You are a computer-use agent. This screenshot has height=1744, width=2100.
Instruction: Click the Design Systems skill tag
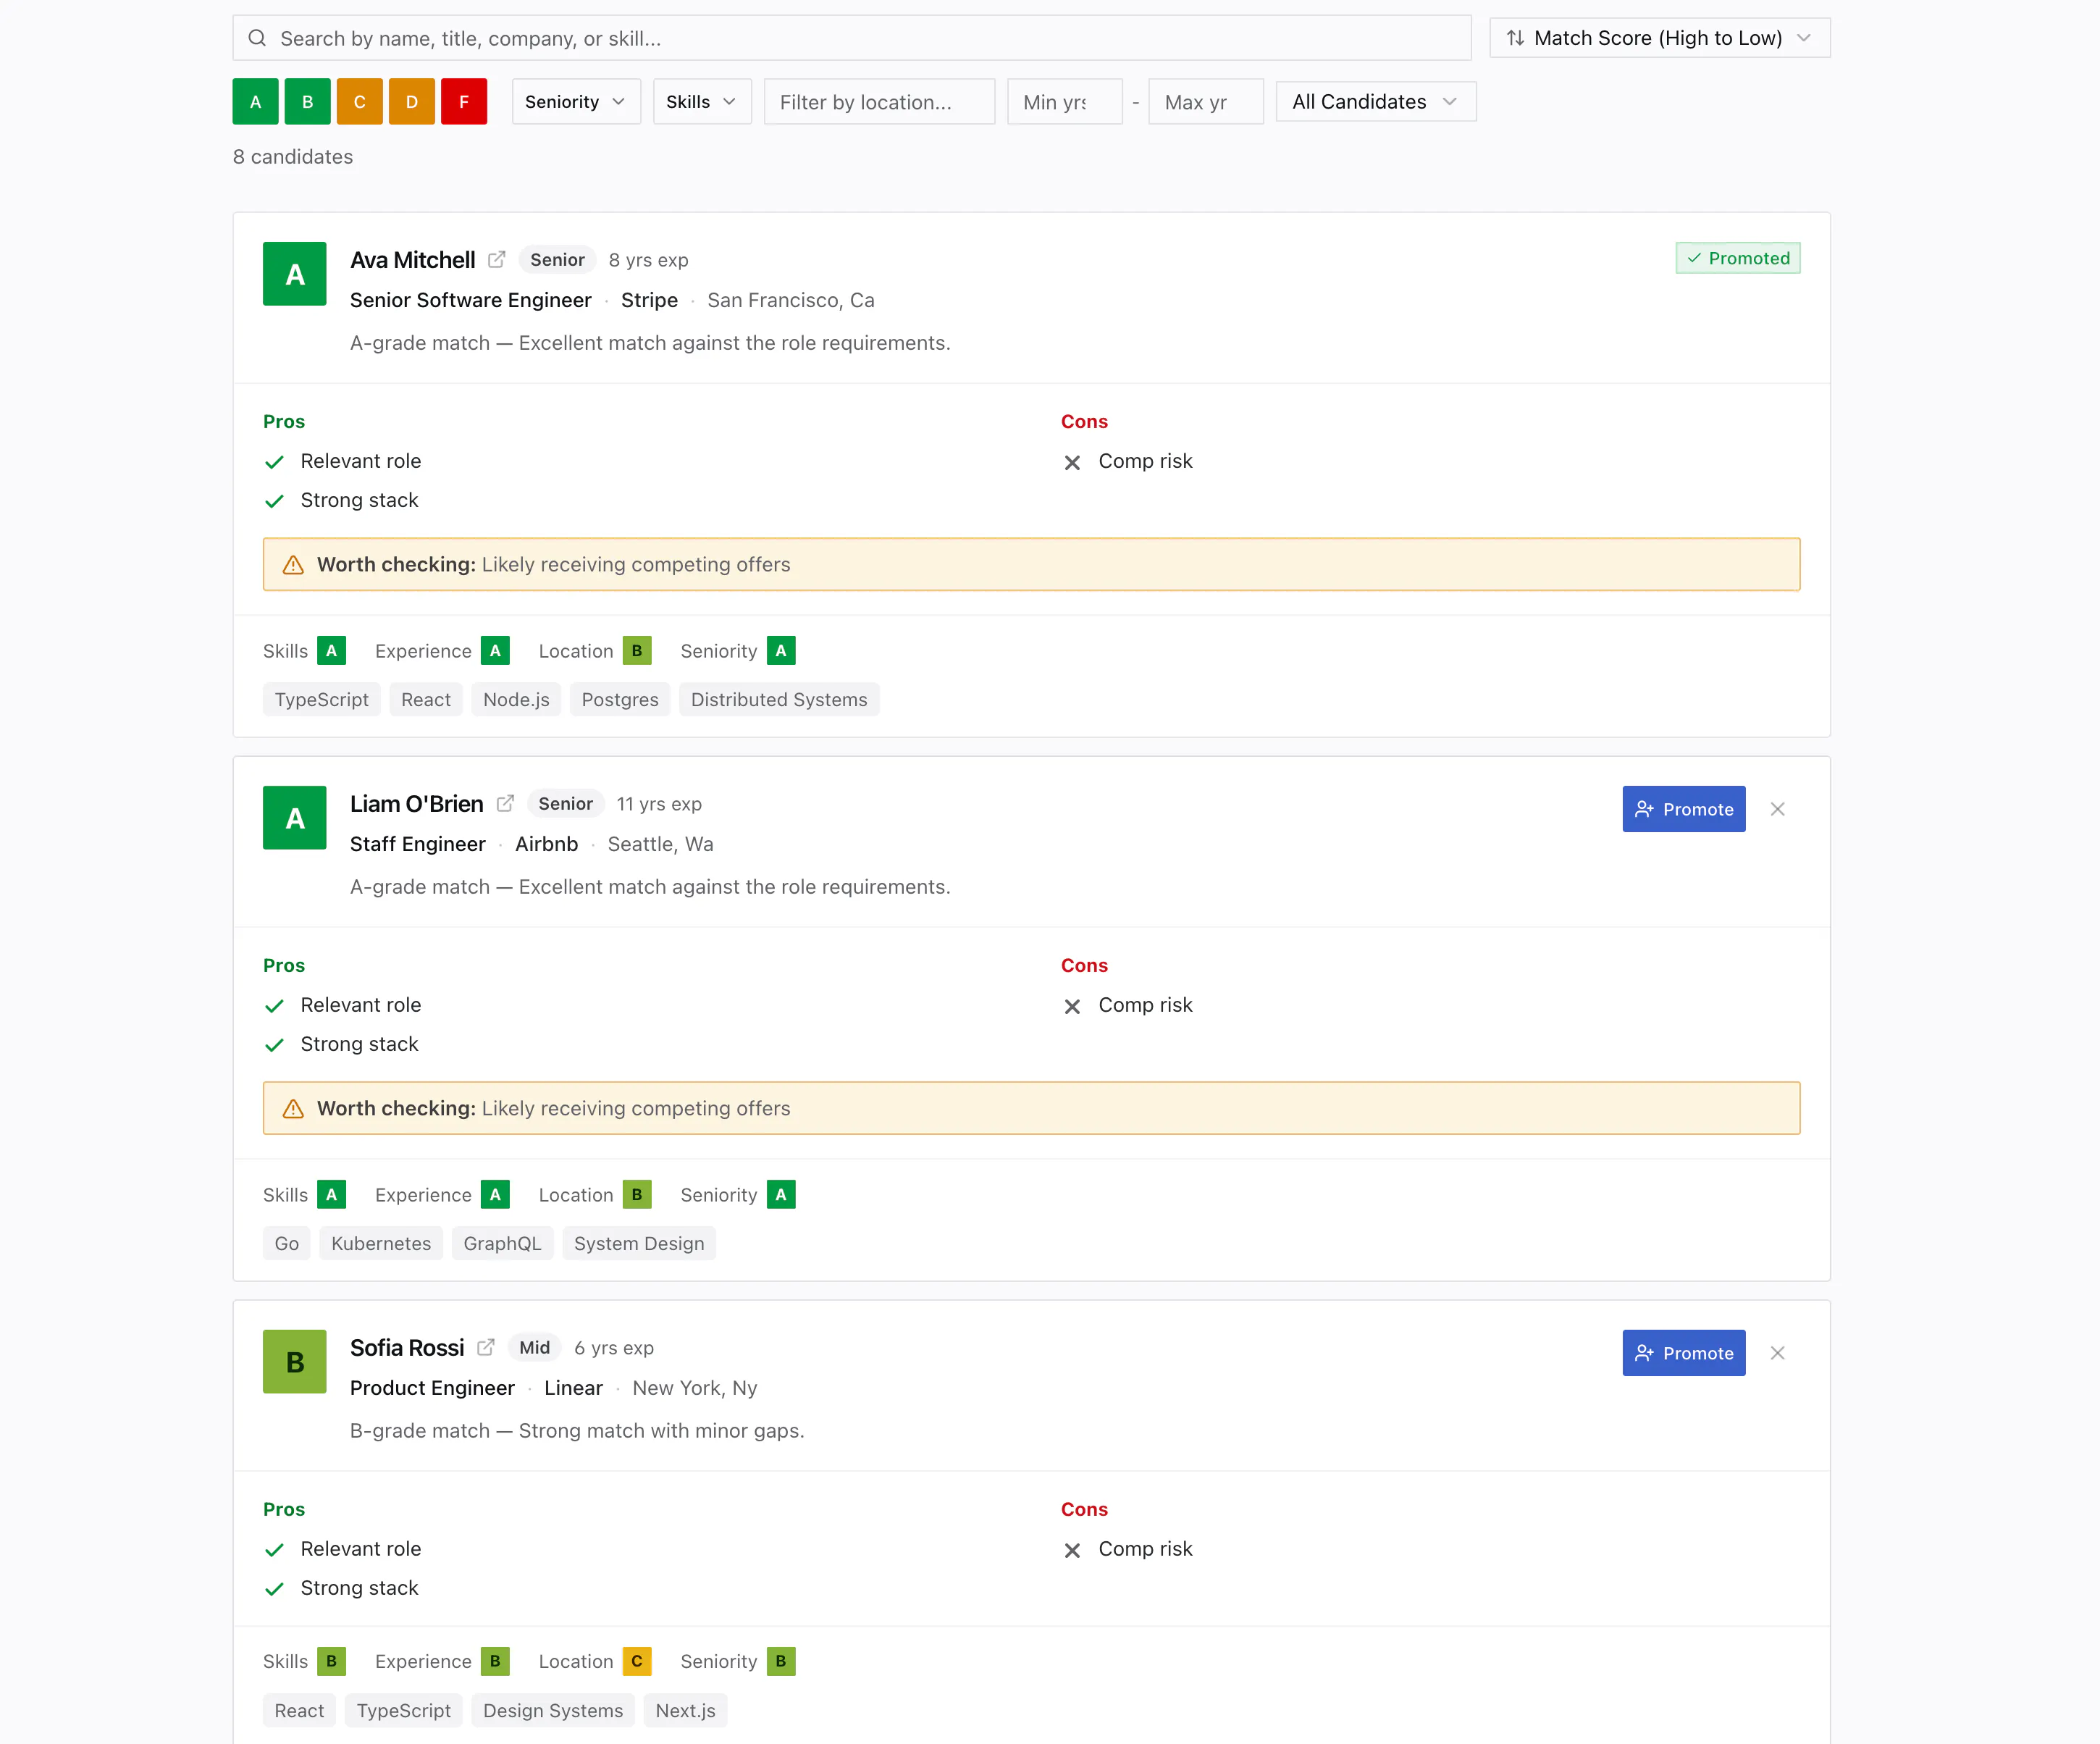pyautogui.click(x=553, y=1711)
